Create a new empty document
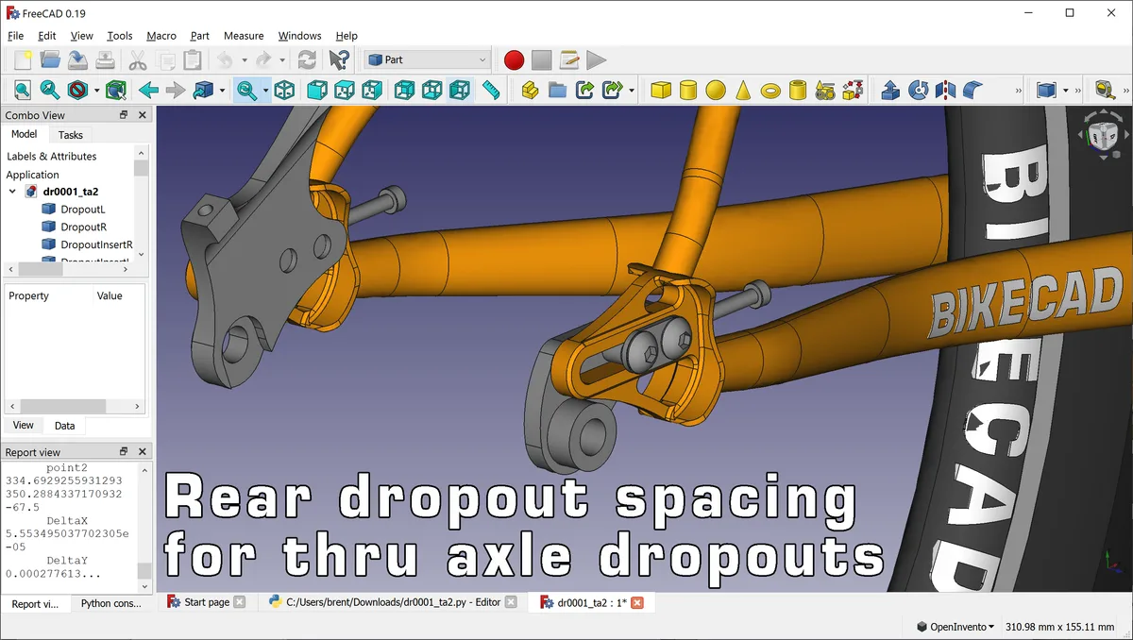This screenshot has height=640, width=1133. tap(23, 60)
